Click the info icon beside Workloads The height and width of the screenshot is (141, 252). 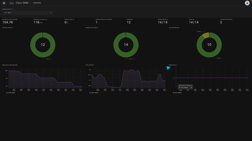tap(167, 20)
